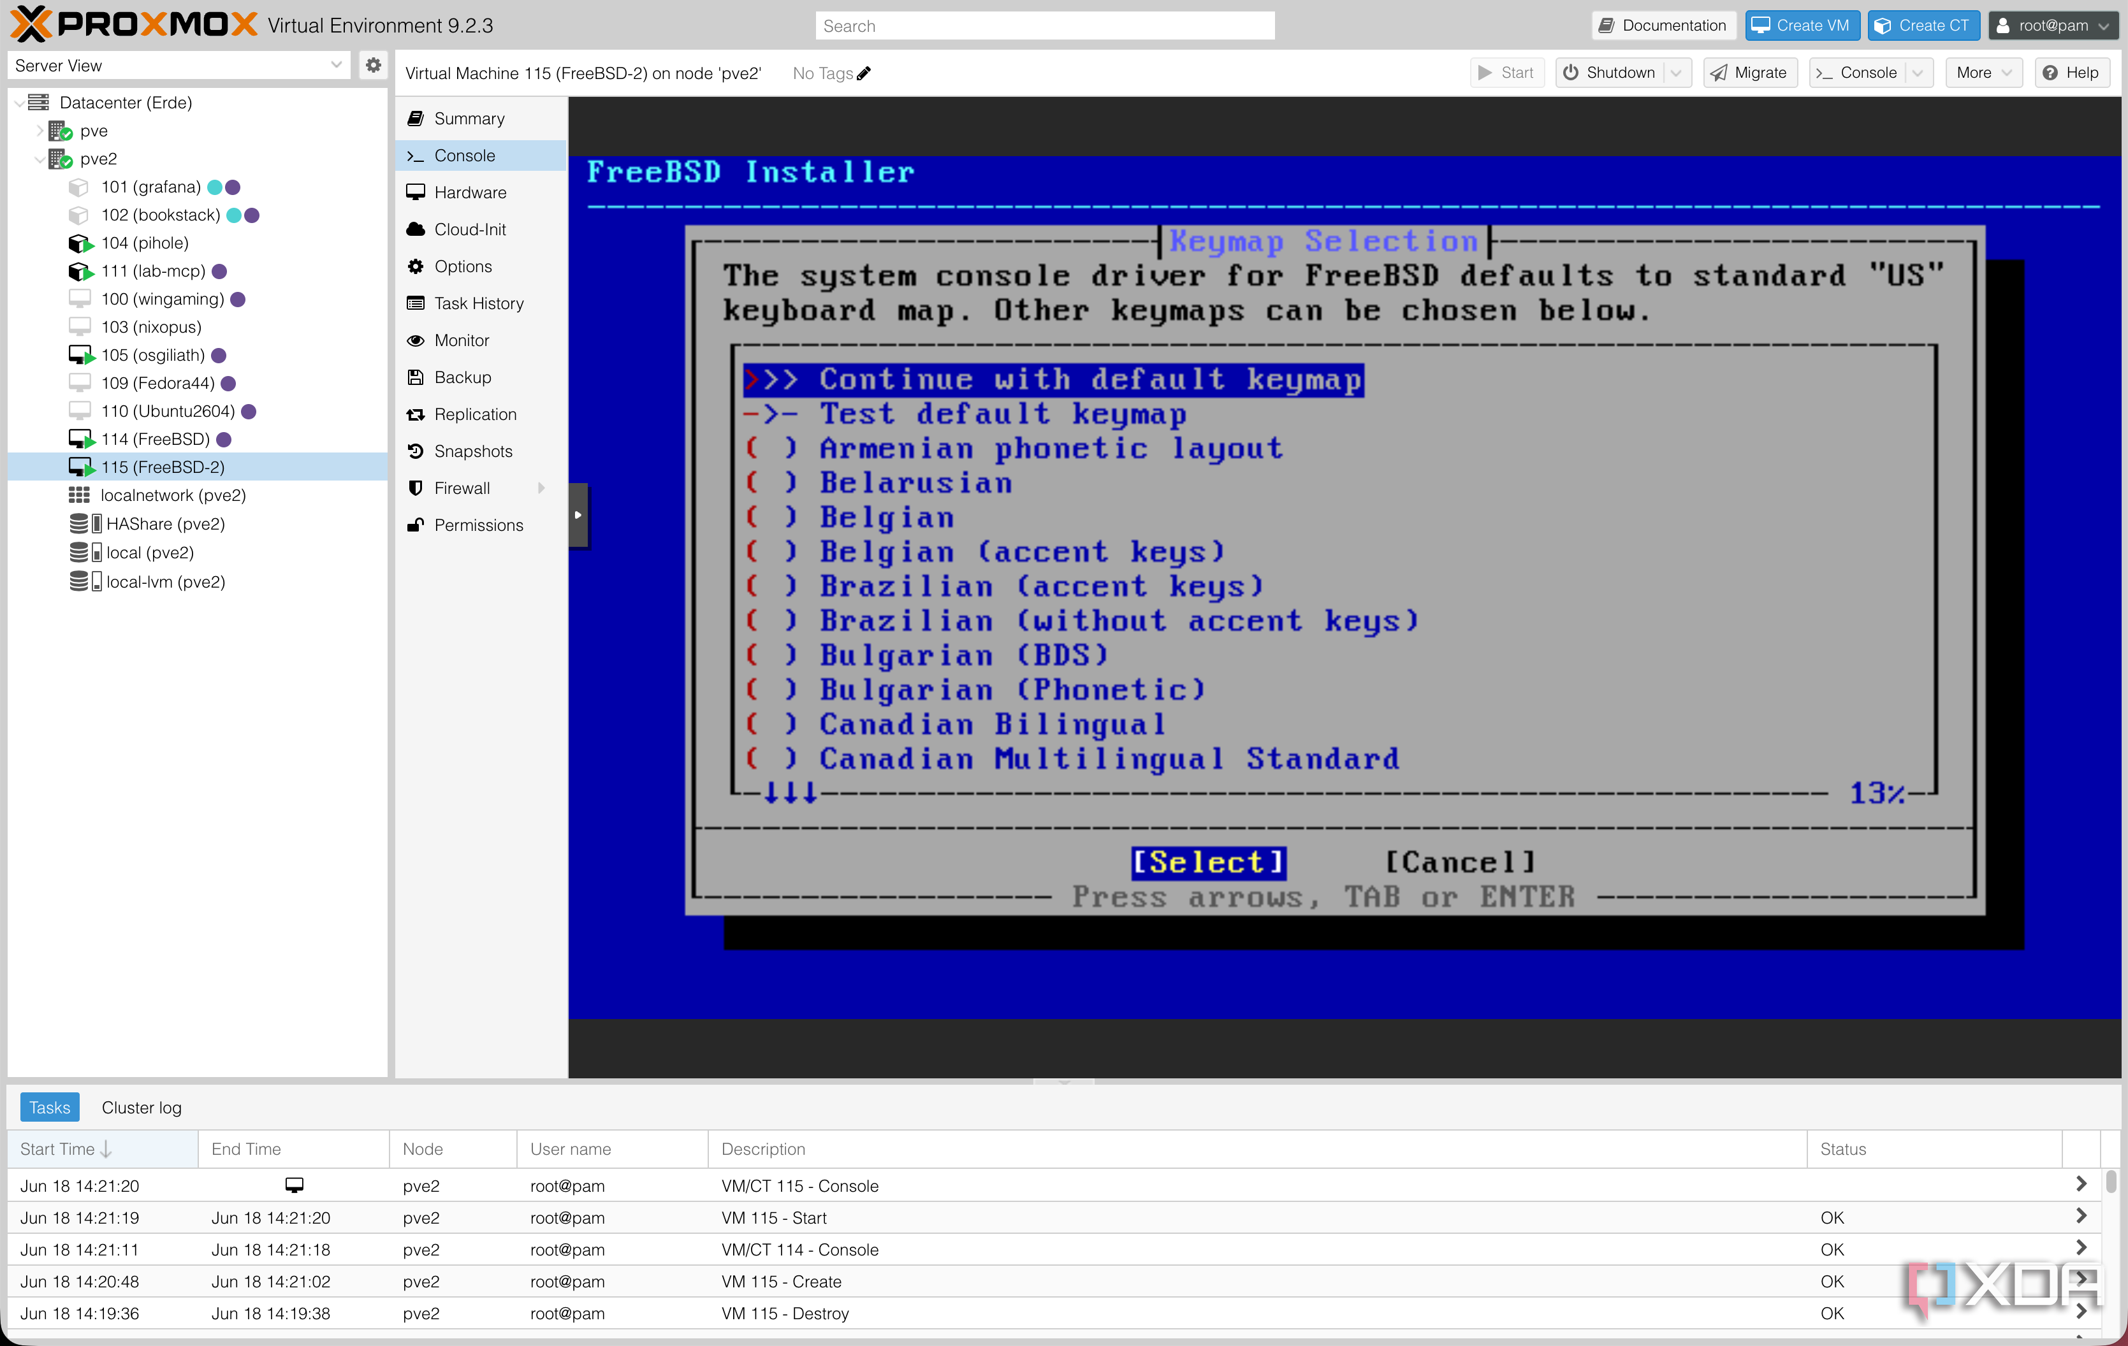Select the 105 (osgiliath) running VM icon
The width and height of the screenshot is (2128, 1346).
click(82, 355)
